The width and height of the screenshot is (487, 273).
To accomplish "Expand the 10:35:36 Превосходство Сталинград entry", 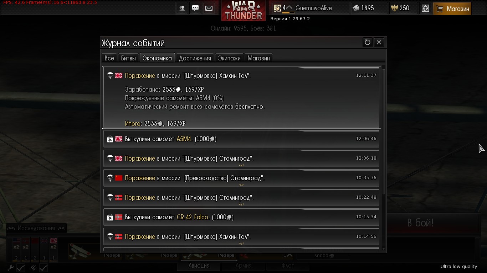I will pos(241,178).
